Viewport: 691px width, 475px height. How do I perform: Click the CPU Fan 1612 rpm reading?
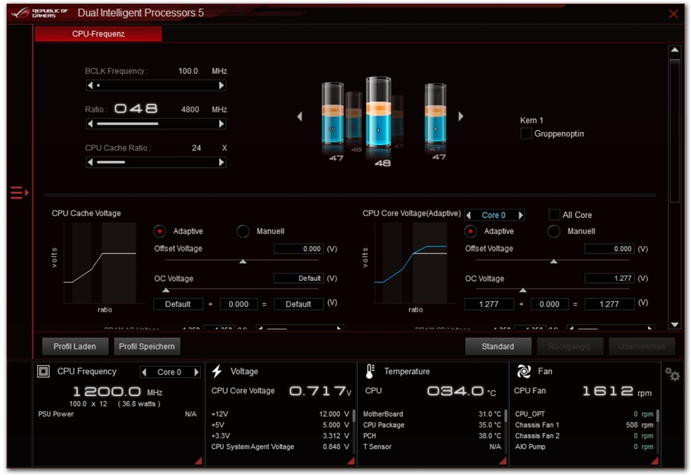coord(616,391)
